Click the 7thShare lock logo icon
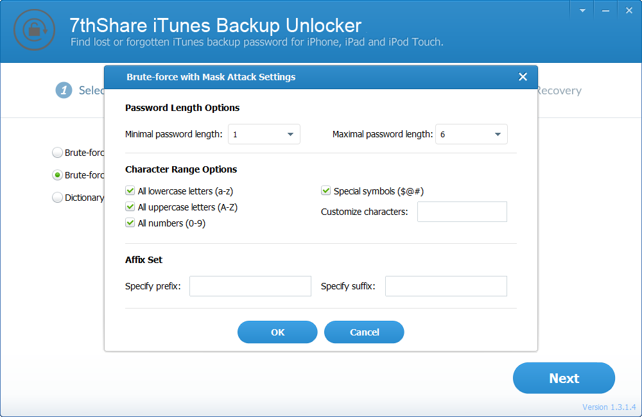Viewport: 642px width, 417px height. coord(35,30)
